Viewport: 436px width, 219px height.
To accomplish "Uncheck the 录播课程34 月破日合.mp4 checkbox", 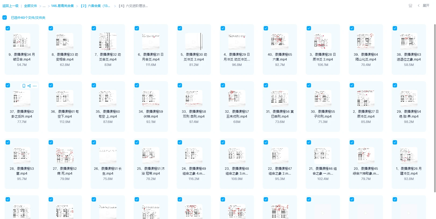I will pyautogui.click(x=8, y=28).
